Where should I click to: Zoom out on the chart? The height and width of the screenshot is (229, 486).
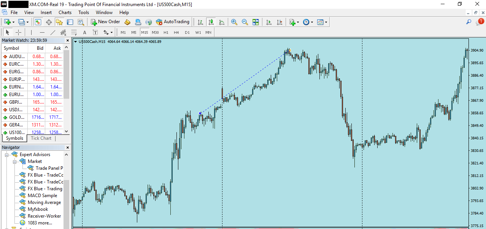pyautogui.click(x=245, y=22)
